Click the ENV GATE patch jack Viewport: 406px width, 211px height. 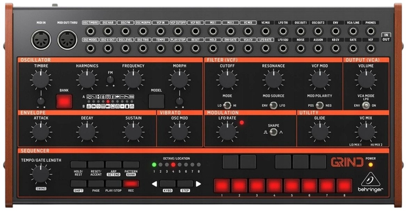[231, 48]
